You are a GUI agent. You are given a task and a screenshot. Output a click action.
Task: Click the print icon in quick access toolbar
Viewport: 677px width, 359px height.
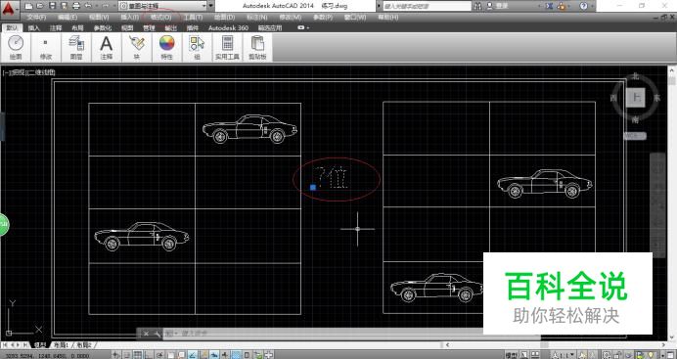click(76, 6)
